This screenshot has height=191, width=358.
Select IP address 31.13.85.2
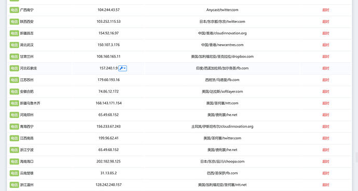(108, 173)
